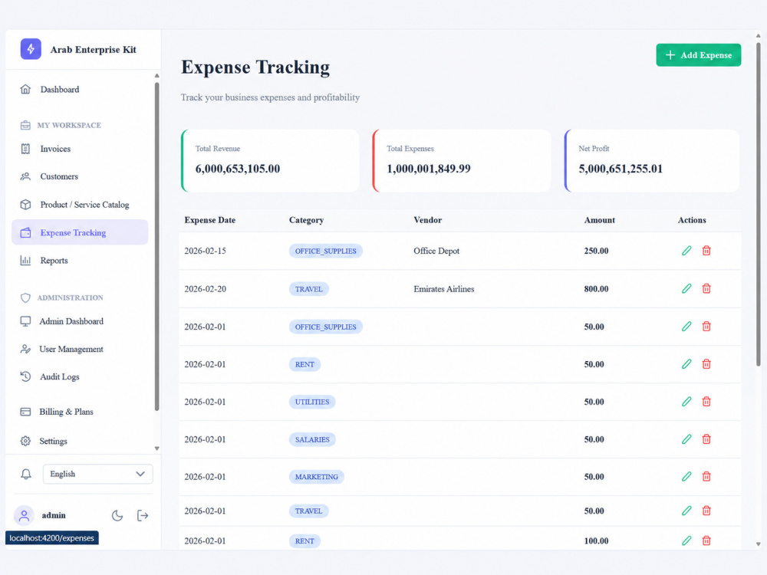Screen dimensions: 767x575
Task: Click the Total Expenses card
Action: click(x=462, y=160)
